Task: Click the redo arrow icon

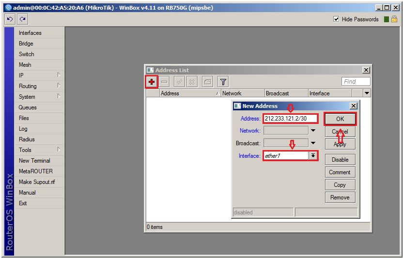Action: tap(22, 19)
